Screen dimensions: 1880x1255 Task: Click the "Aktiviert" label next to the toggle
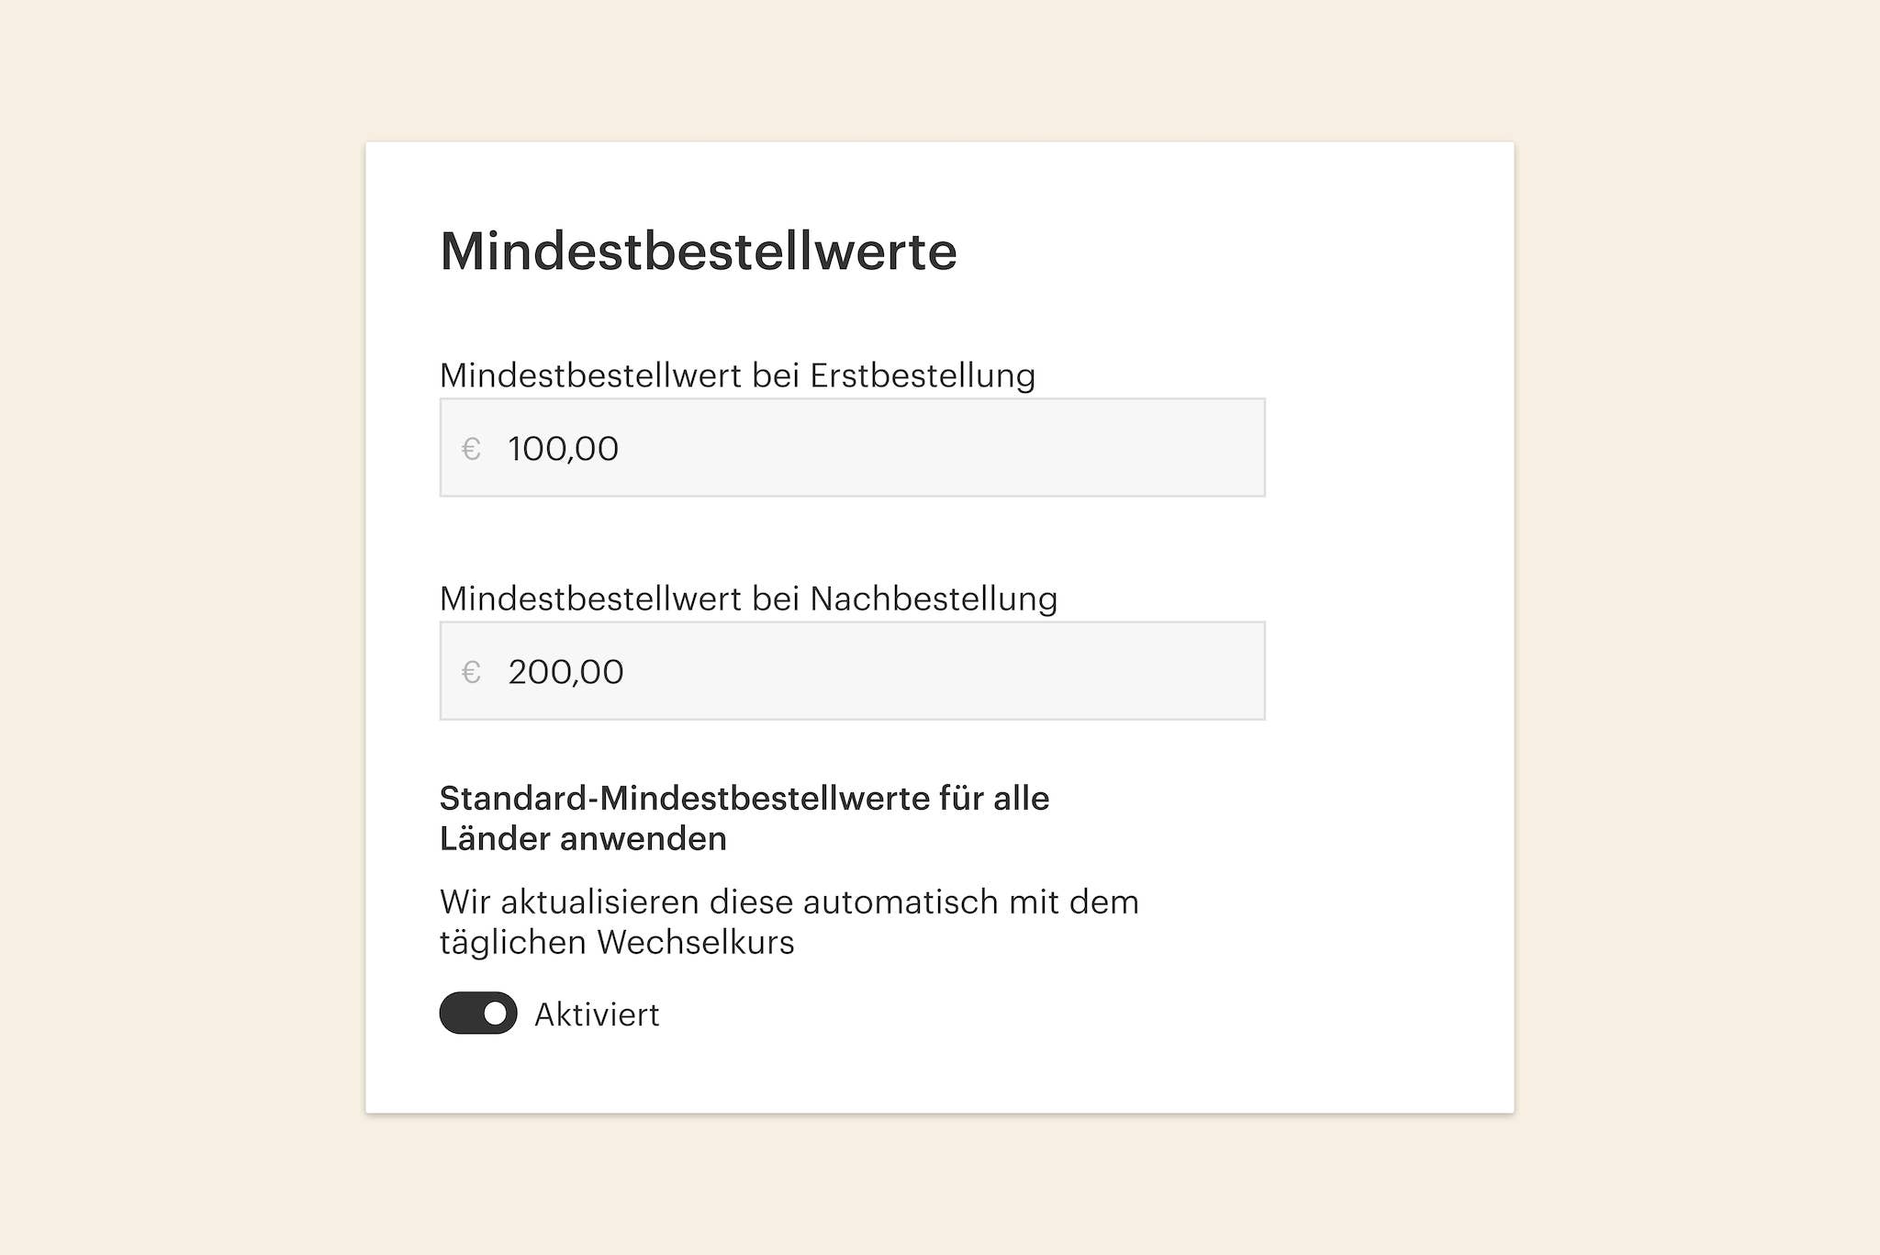[597, 1014]
